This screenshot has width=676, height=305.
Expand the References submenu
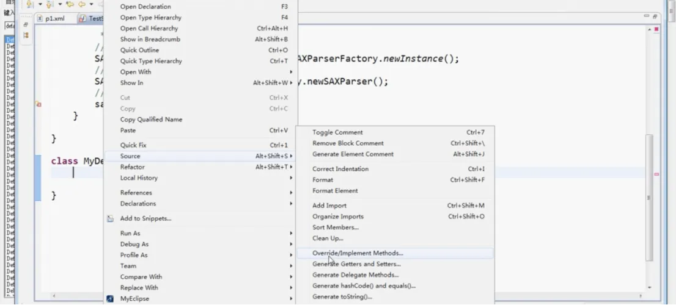point(200,193)
